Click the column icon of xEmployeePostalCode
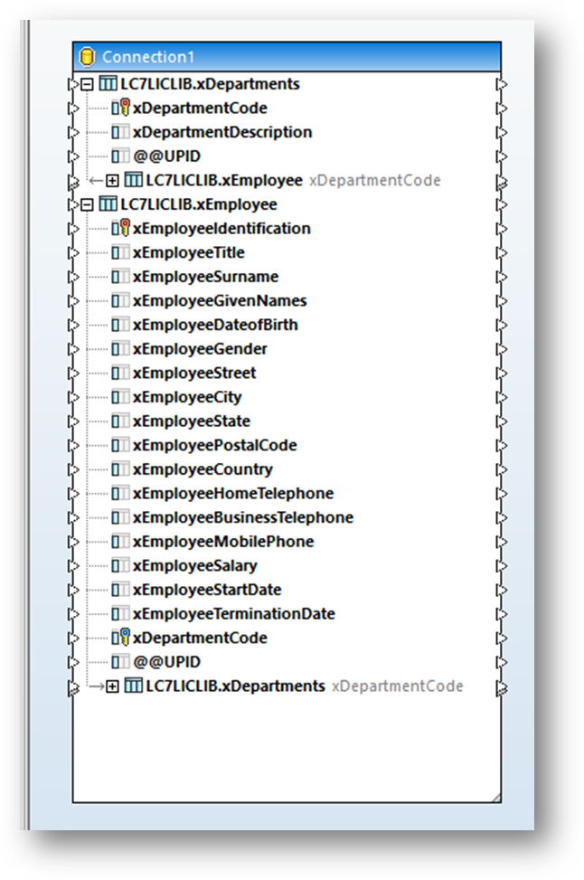 coord(120,446)
